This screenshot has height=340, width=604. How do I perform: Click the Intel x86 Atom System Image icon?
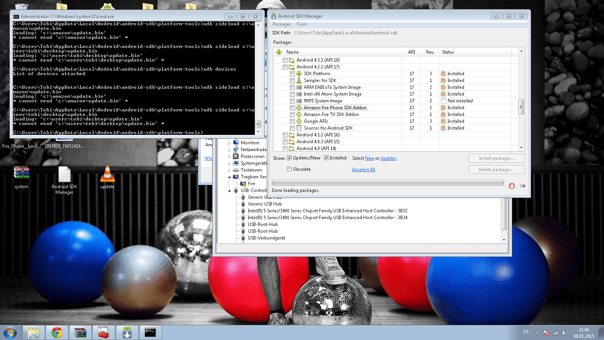(x=299, y=94)
